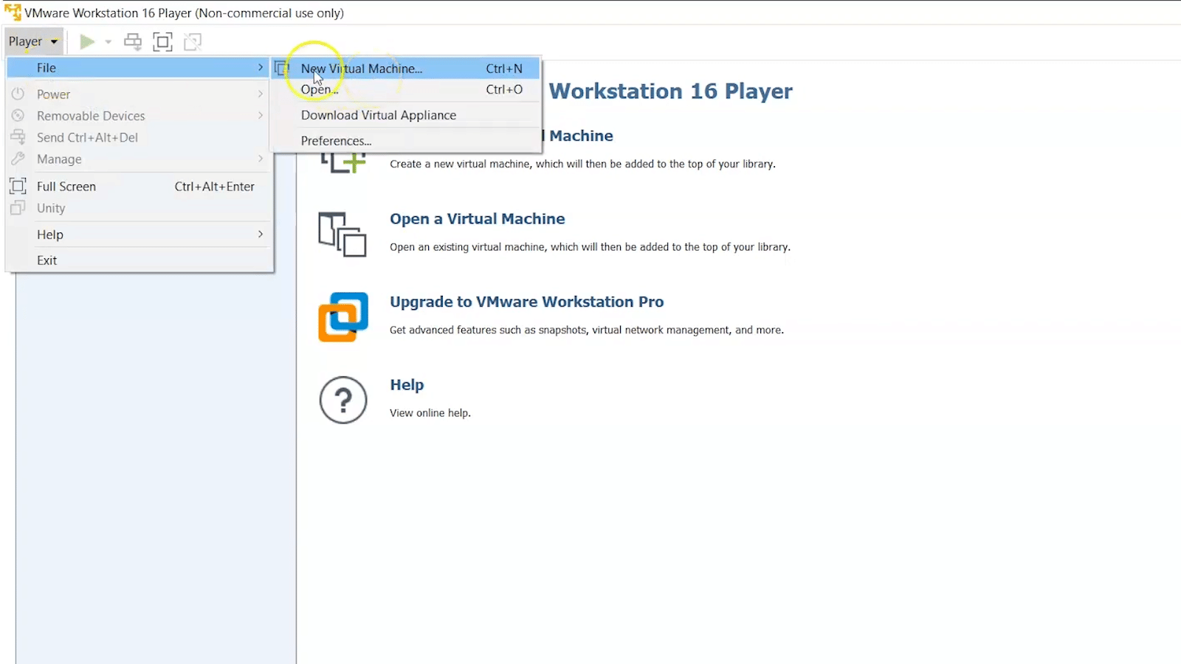Click the green Power On play icon
This screenshot has width=1181, height=664.
pyautogui.click(x=87, y=41)
